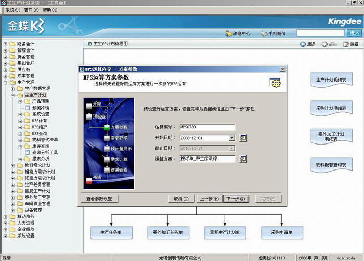Click the 预计量展示 step icon in wizard
364x261 pixels.
[x=107, y=149]
